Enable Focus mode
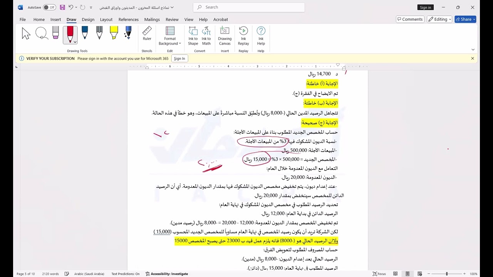Screen dimensions: 493x277 (x=379, y=274)
